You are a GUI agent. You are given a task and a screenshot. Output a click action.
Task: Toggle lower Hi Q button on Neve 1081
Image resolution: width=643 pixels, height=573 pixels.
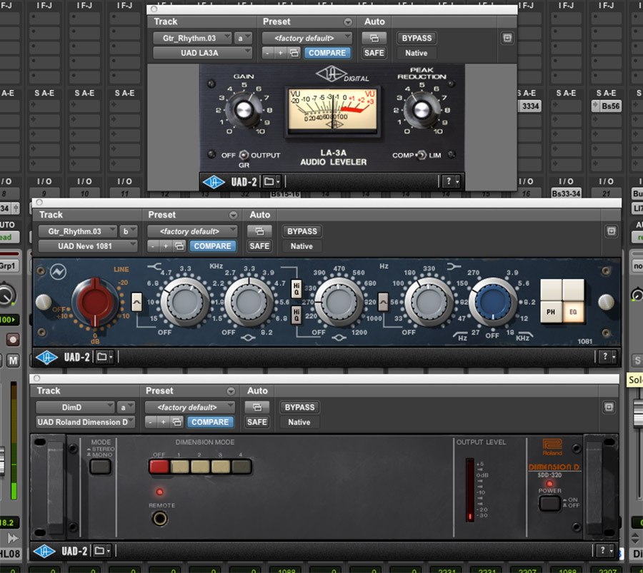click(296, 315)
